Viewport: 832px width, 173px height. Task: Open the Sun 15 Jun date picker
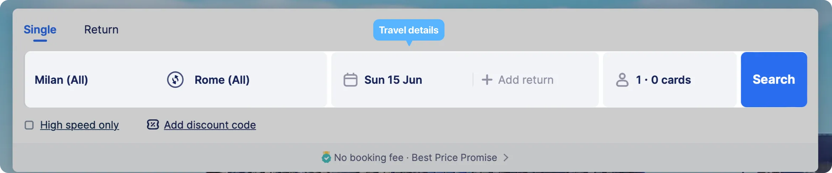pos(402,80)
